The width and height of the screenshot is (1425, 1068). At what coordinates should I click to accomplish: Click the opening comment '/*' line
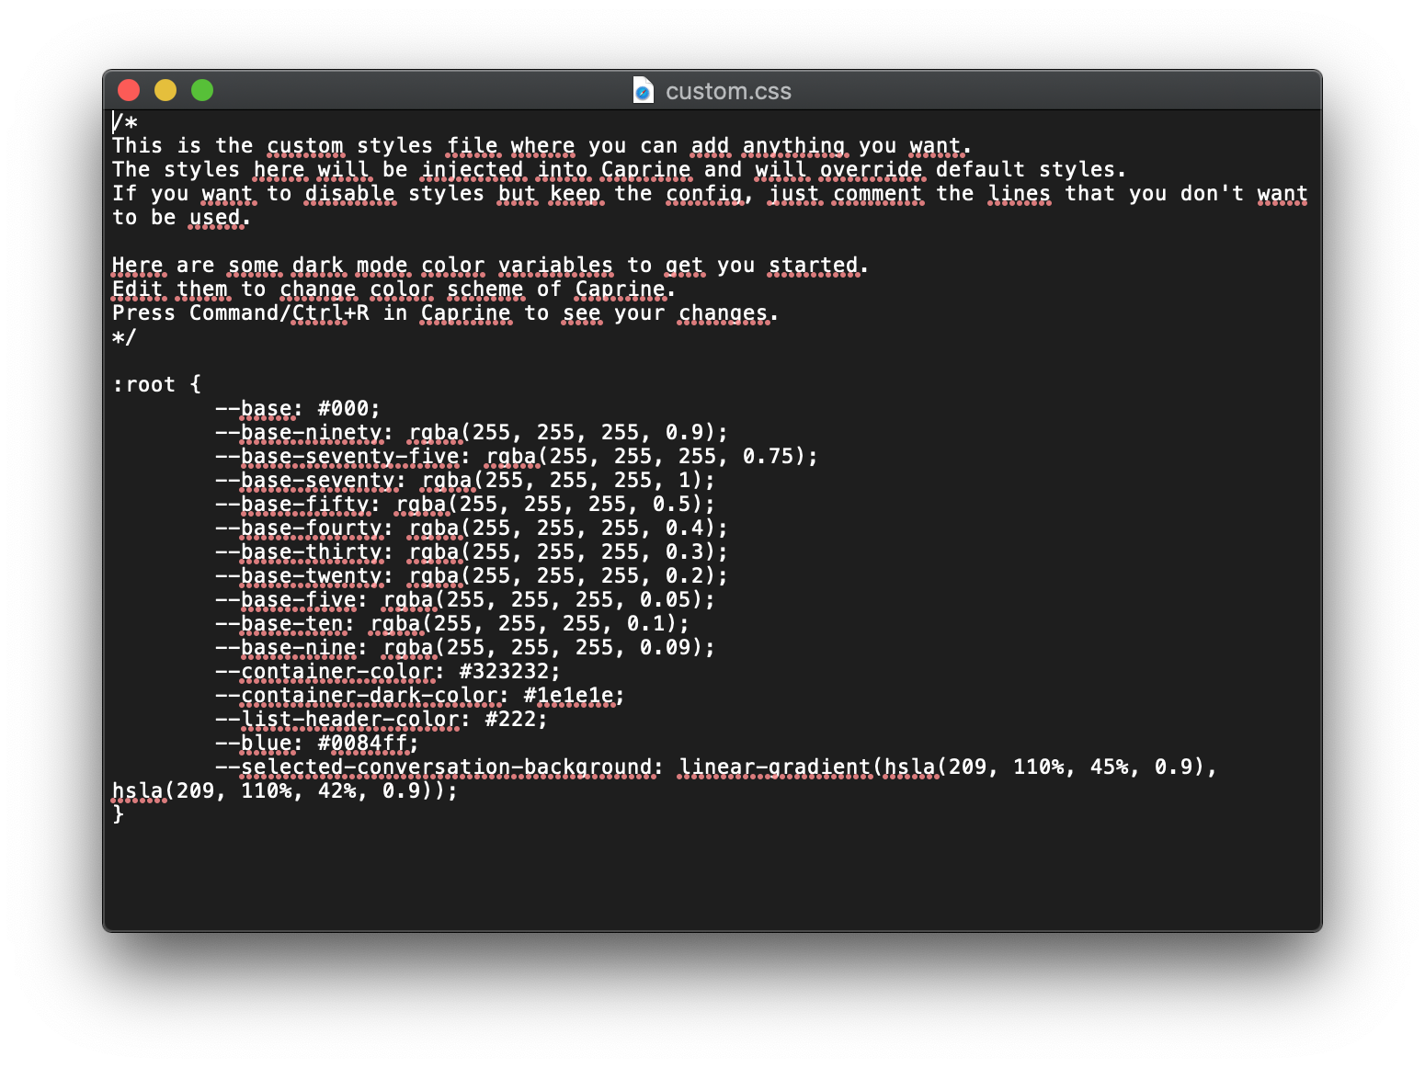pyautogui.click(x=125, y=121)
